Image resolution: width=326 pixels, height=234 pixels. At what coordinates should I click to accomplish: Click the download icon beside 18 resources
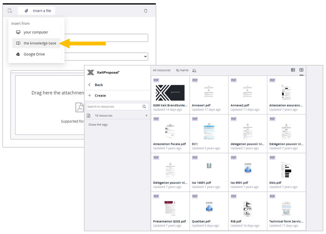pyautogui.click(x=89, y=116)
